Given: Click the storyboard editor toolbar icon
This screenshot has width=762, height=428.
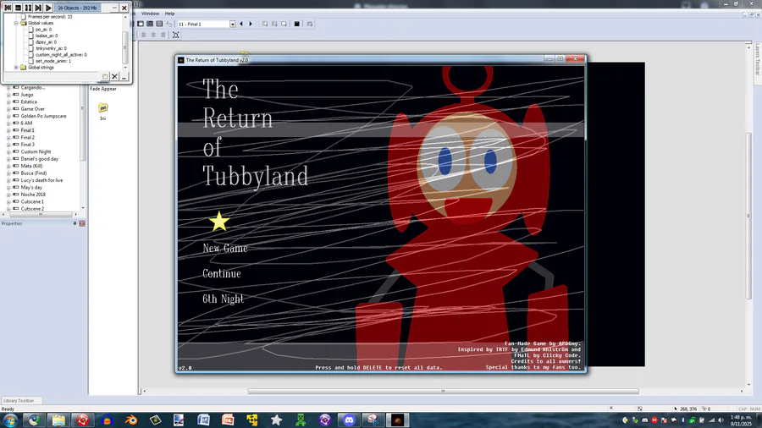Looking at the screenshot, I should (x=141, y=24).
